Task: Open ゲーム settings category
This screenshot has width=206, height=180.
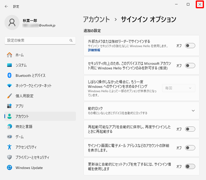Action: coord(40,137)
